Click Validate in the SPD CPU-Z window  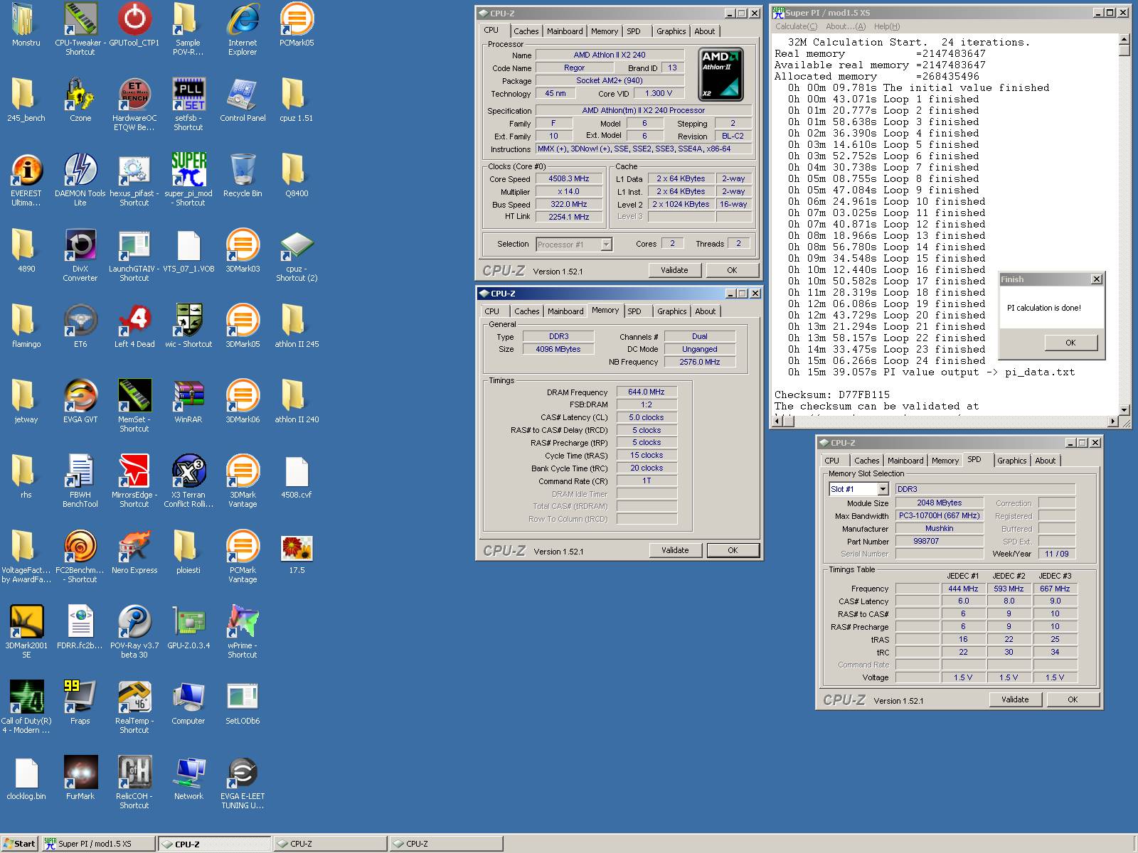click(1015, 699)
